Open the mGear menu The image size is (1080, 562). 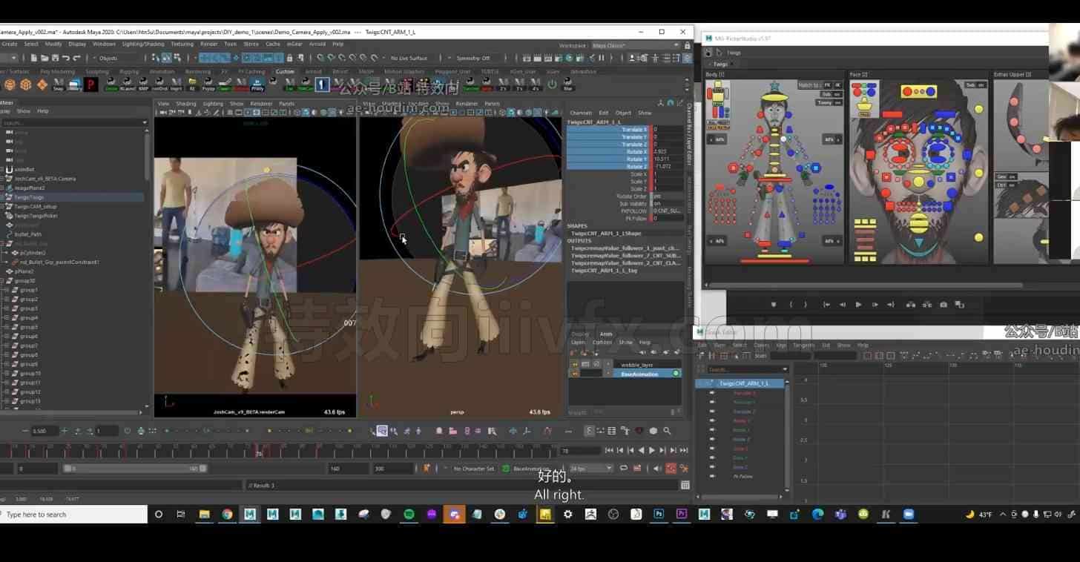(x=294, y=44)
